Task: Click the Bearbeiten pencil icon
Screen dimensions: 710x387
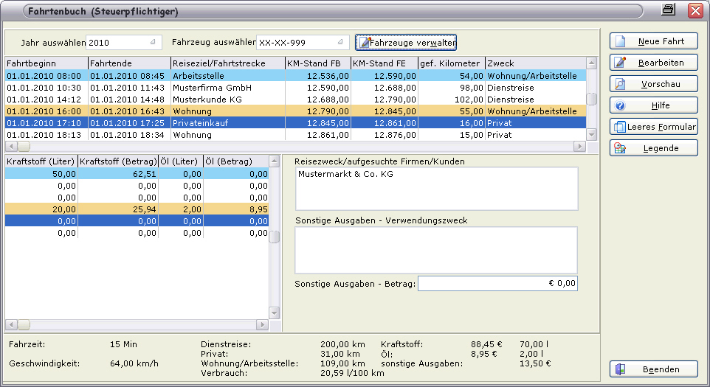Action: (x=621, y=63)
